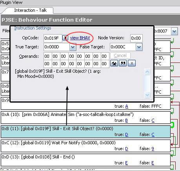The width and height of the screenshot is (180, 171).
Task: Open the operand wizard button with tools icon
Action: 114,63
